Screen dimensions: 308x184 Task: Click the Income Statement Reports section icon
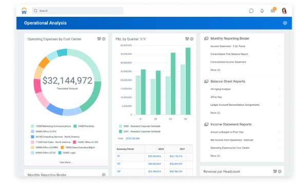(x=206, y=124)
